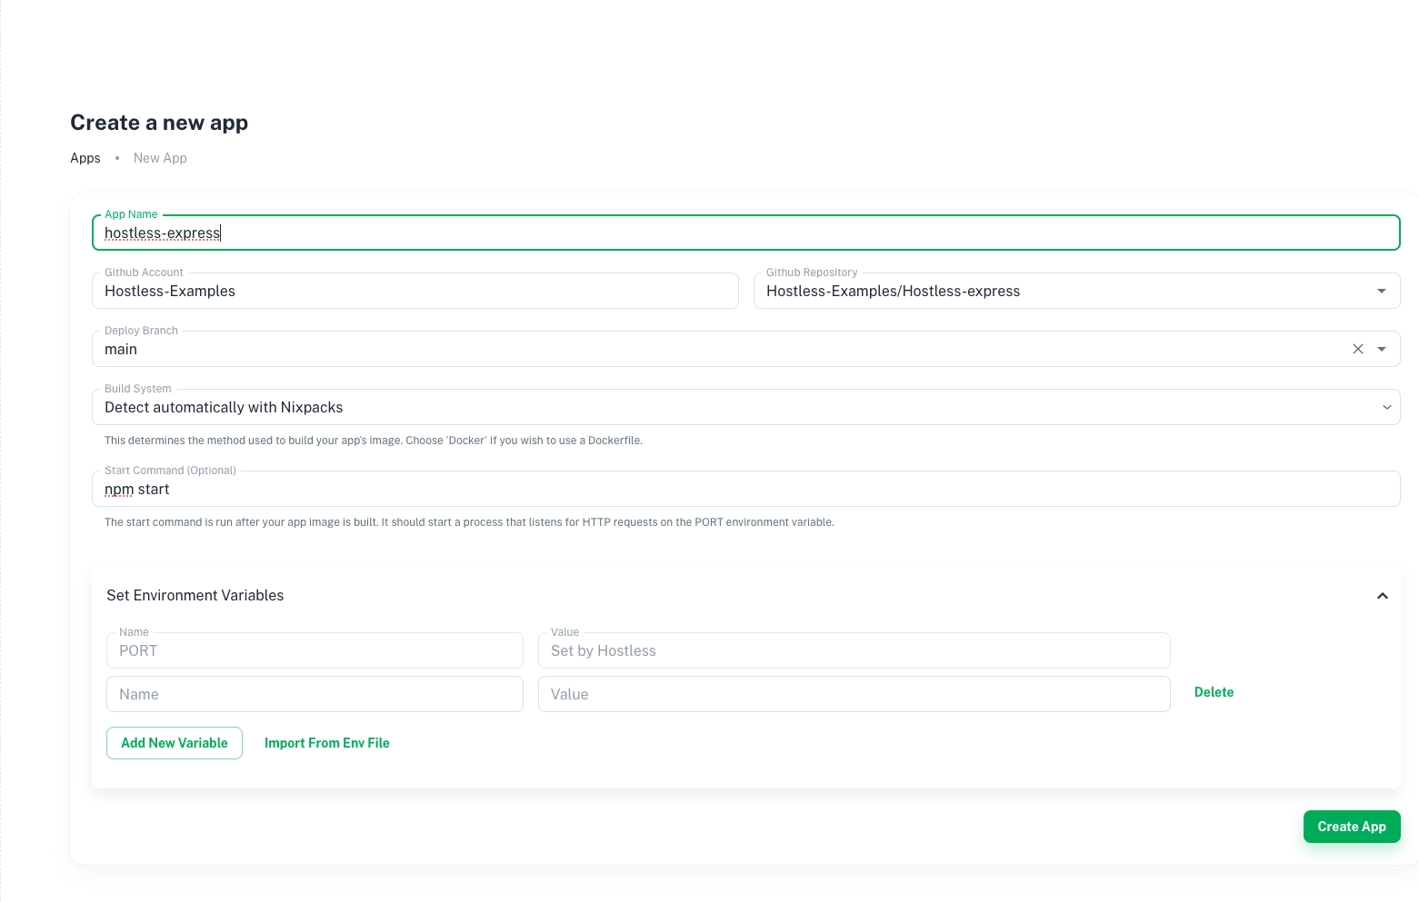Clear the Deploy Branch selection with X icon
Viewport: 1419px width, 902px height.
(1357, 349)
